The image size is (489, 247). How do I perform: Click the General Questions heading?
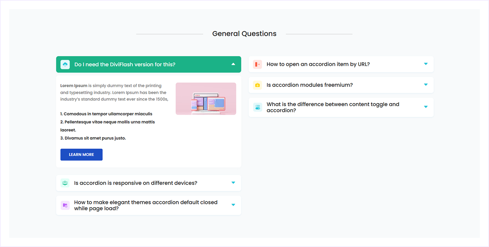click(x=244, y=34)
